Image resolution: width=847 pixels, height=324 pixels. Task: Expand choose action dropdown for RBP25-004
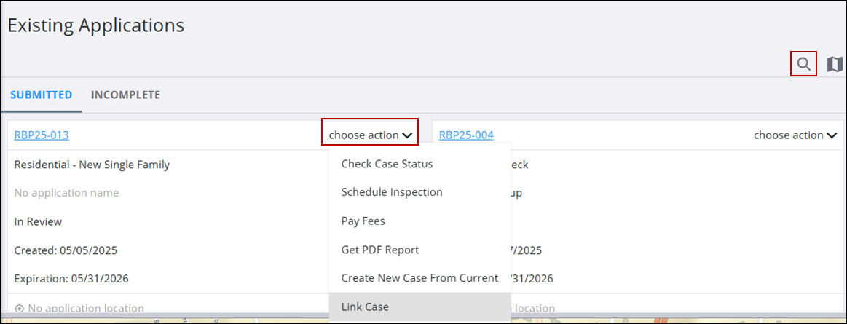[795, 135]
